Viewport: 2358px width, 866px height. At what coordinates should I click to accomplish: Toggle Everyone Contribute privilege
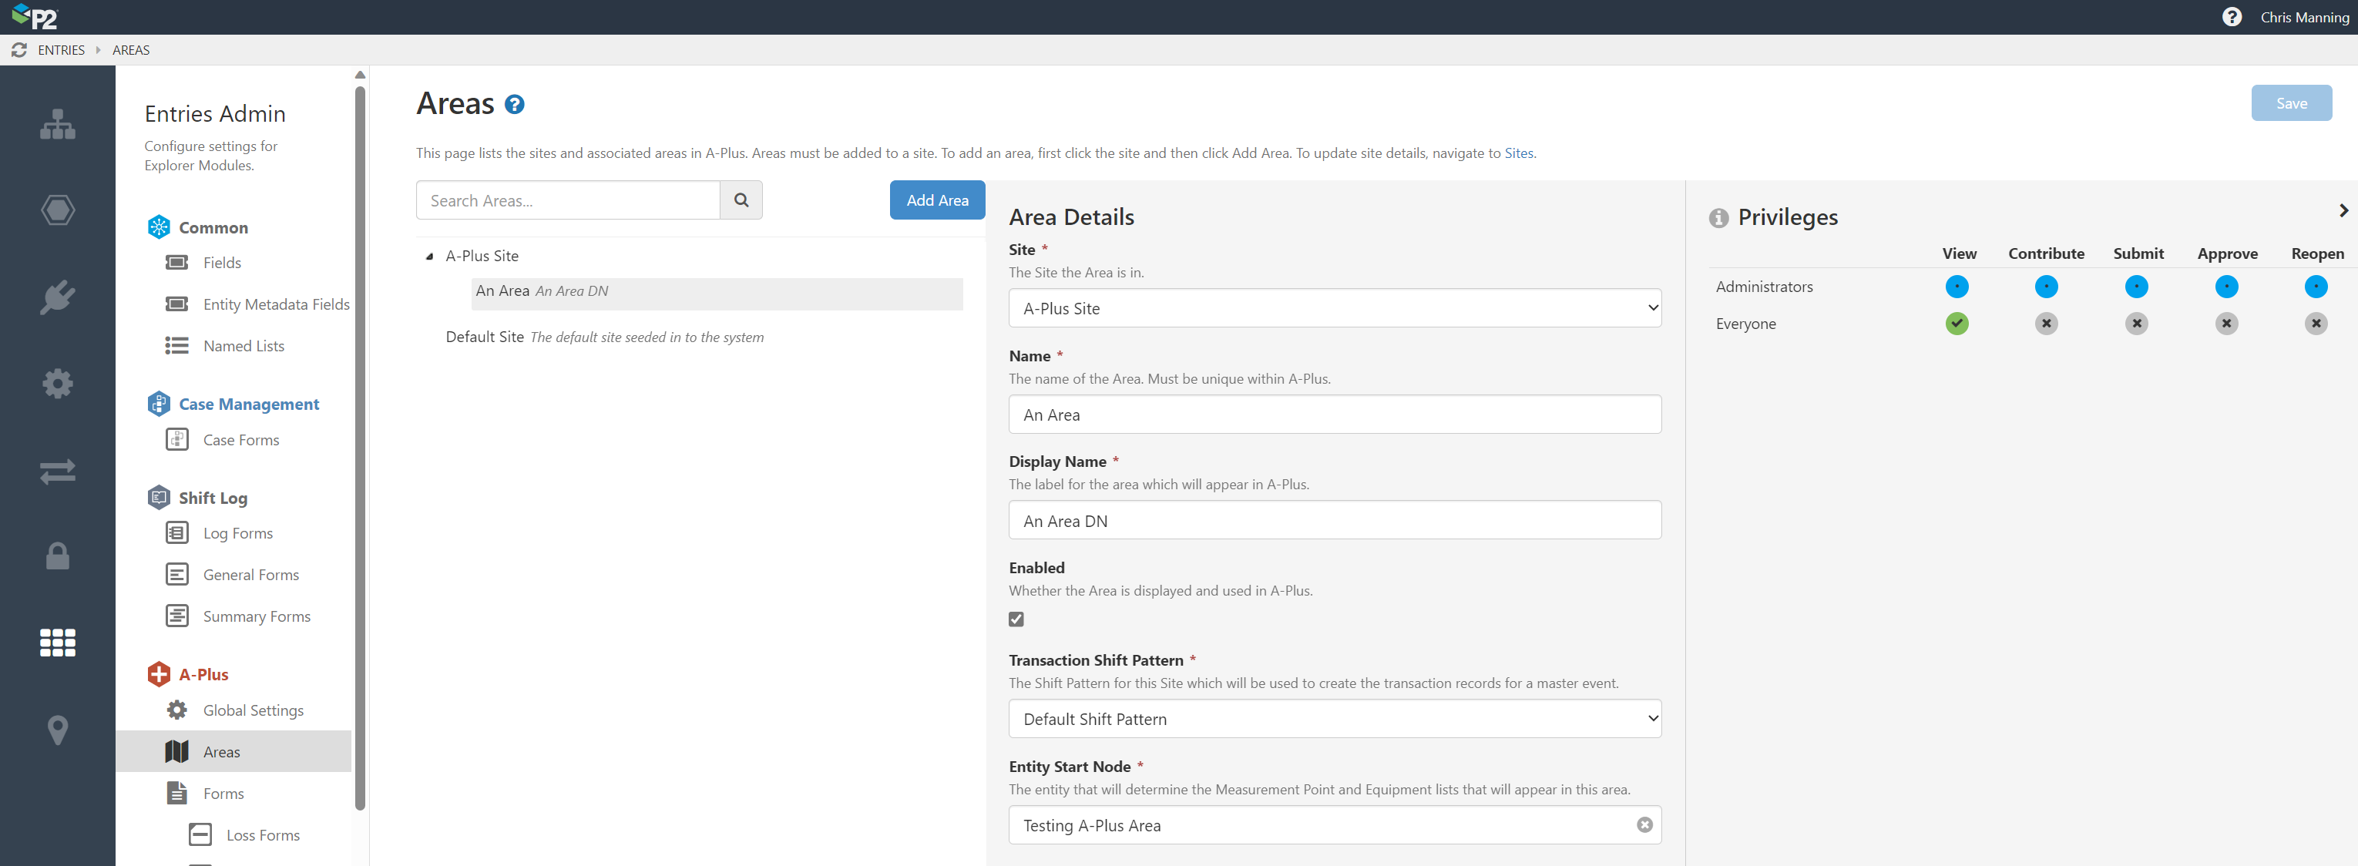[2046, 323]
